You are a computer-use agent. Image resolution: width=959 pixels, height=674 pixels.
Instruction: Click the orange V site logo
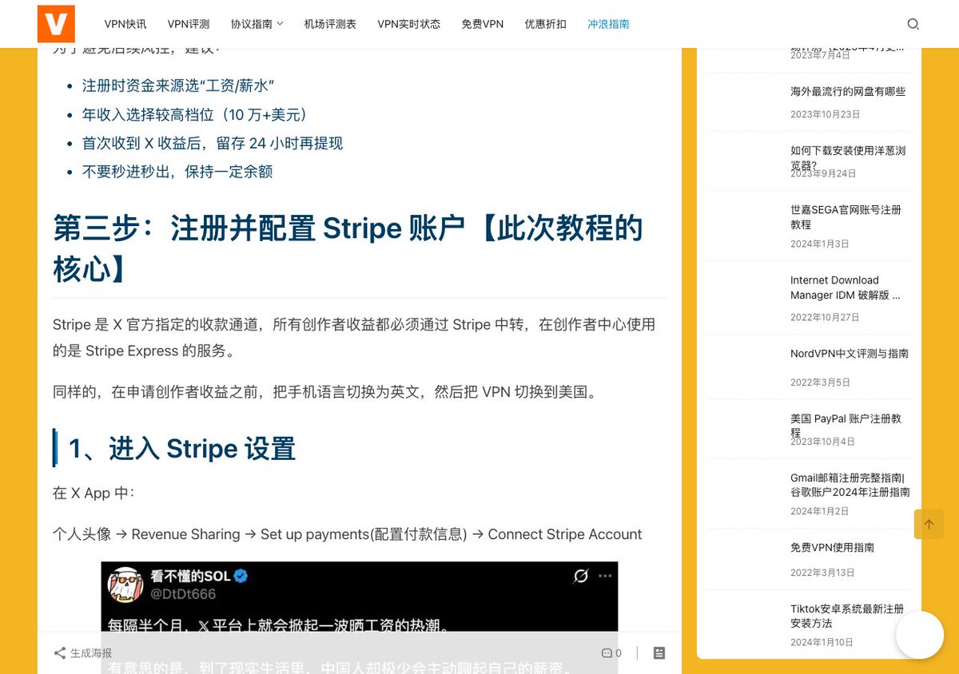(x=56, y=23)
